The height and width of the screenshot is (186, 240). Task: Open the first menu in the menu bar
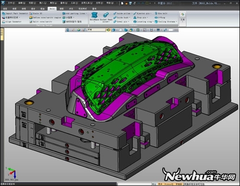click(x=11, y=3)
